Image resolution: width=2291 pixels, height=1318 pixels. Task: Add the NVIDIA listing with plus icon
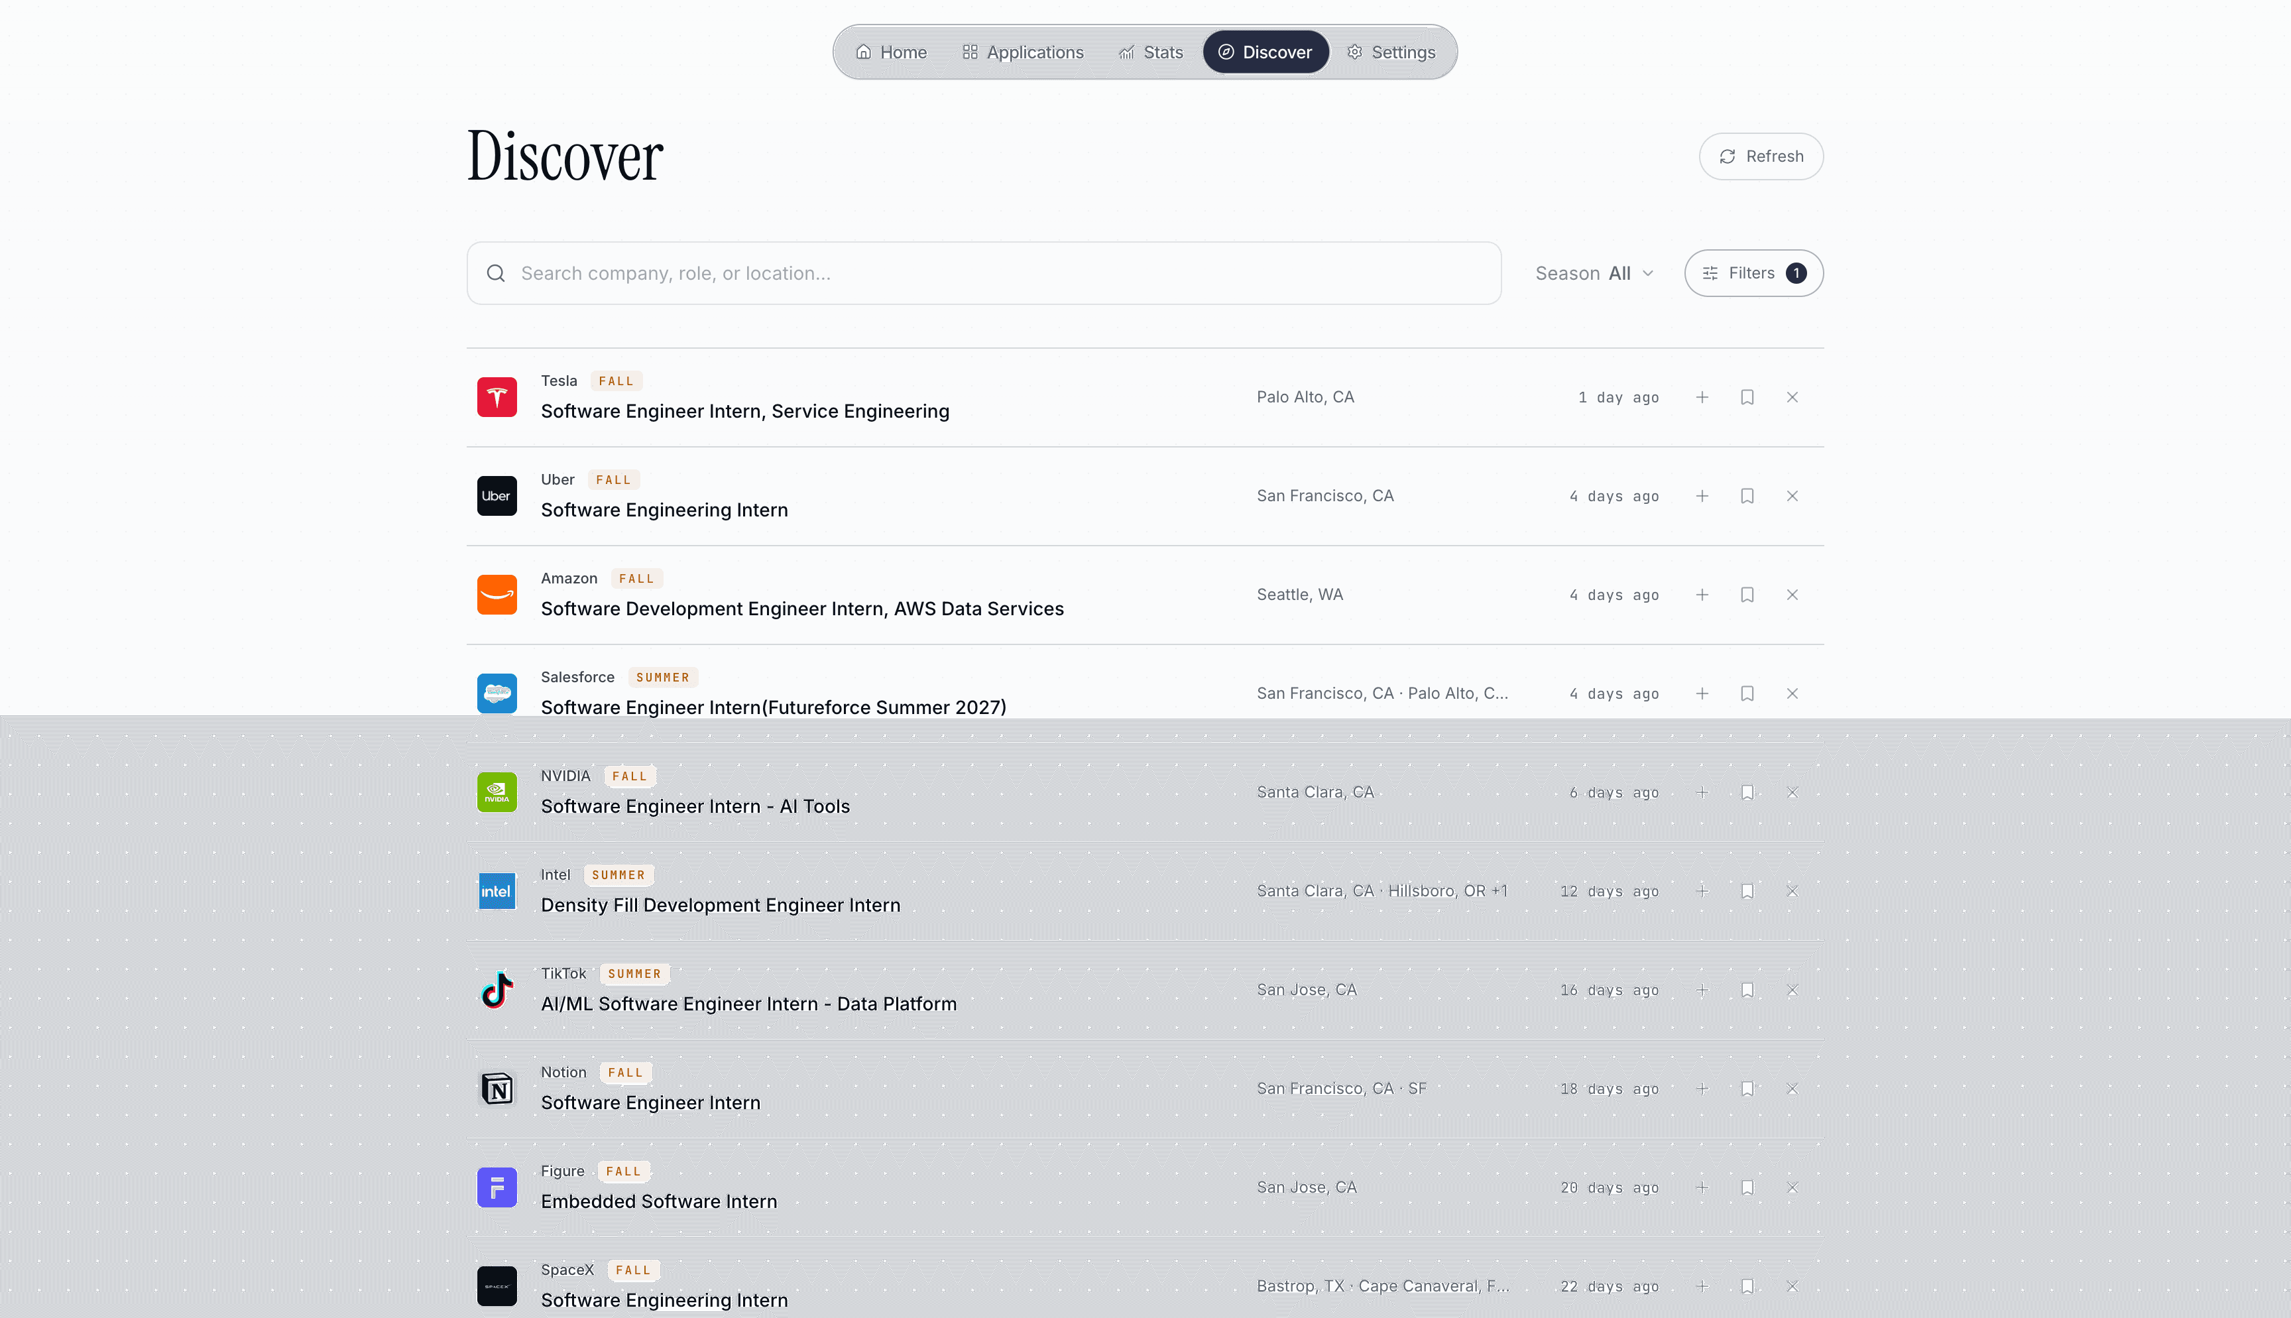point(1702,792)
